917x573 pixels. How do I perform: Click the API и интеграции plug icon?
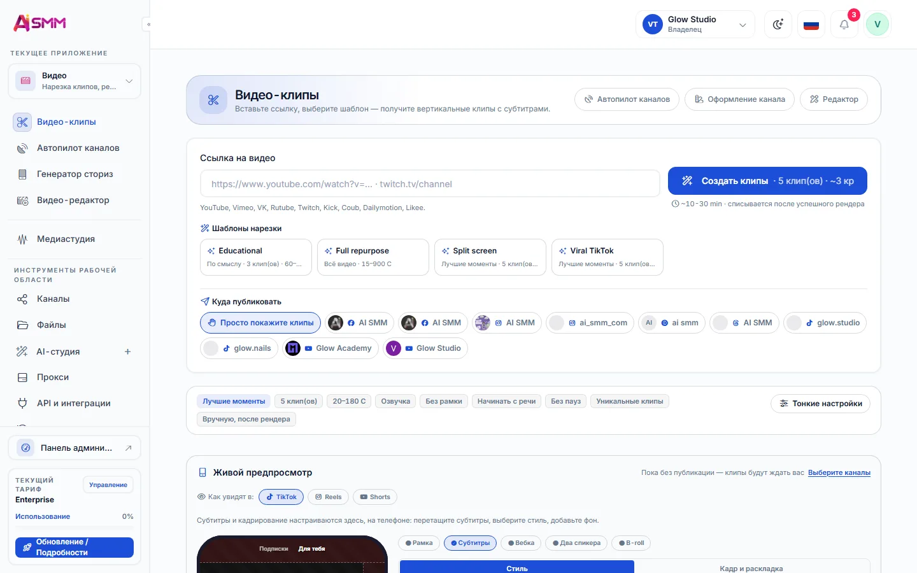coord(22,403)
